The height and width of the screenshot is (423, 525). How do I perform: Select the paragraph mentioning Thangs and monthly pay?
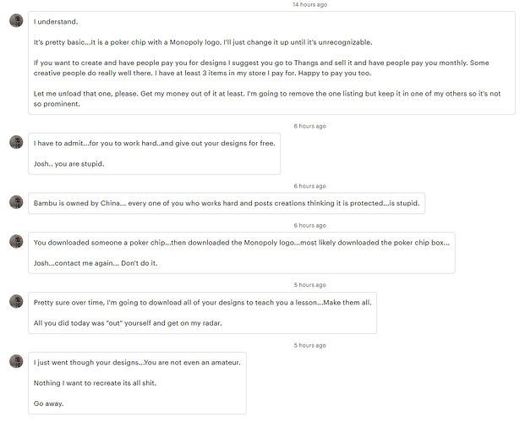click(261, 68)
